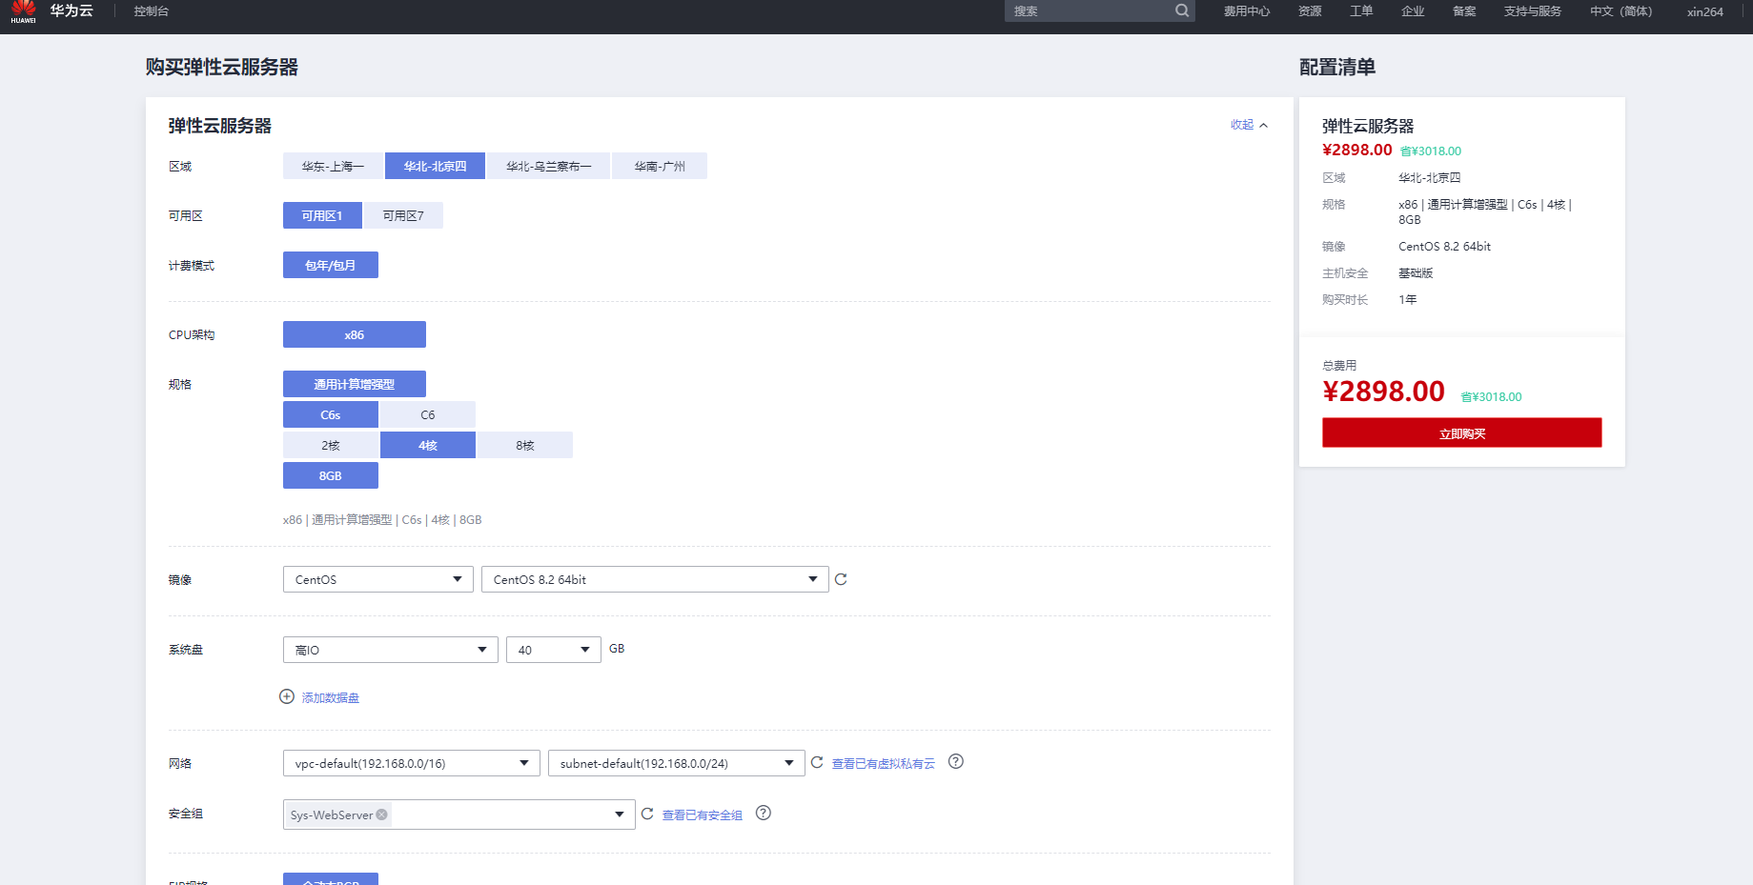Open the subnet-default dropdown

click(677, 763)
